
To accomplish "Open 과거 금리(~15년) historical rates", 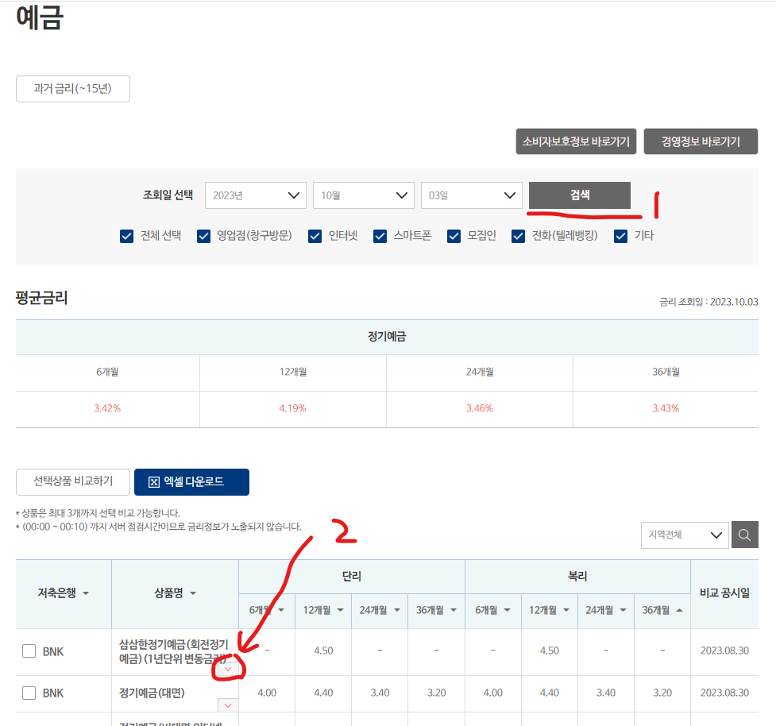I will pos(72,88).
